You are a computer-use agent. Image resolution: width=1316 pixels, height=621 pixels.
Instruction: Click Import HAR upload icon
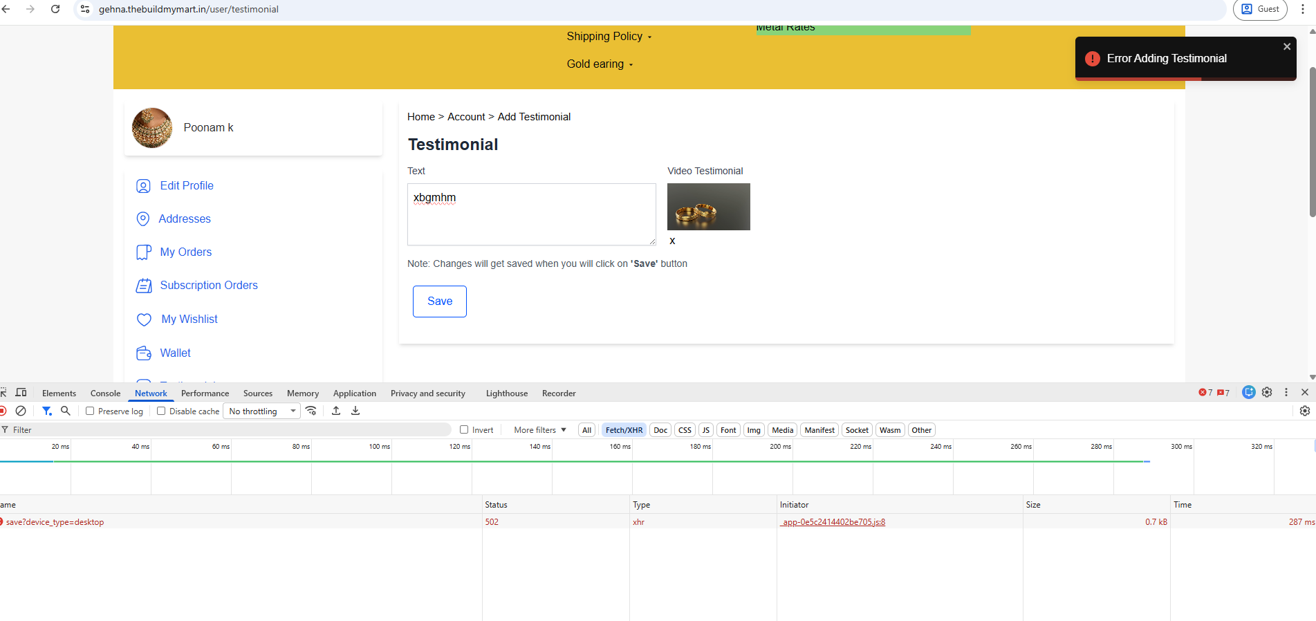336,411
